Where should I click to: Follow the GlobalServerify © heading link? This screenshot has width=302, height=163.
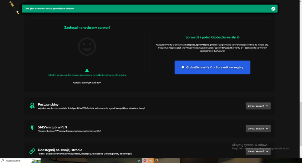tap(225, 37)
